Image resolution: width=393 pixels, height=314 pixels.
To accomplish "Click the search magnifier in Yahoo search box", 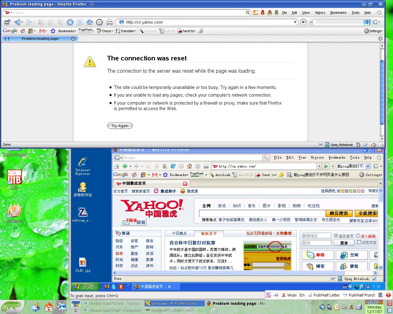I will point(248,13).
